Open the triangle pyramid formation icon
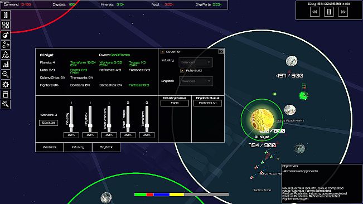 (6, 55)
